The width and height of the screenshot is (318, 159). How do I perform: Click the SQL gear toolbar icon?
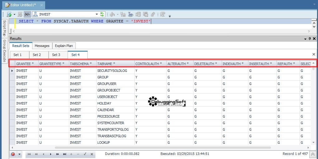click(163, 14)
